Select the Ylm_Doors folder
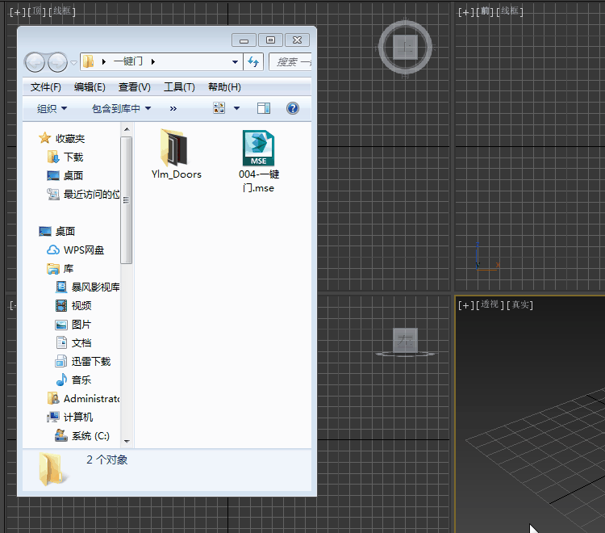 (x=176, y=154)
